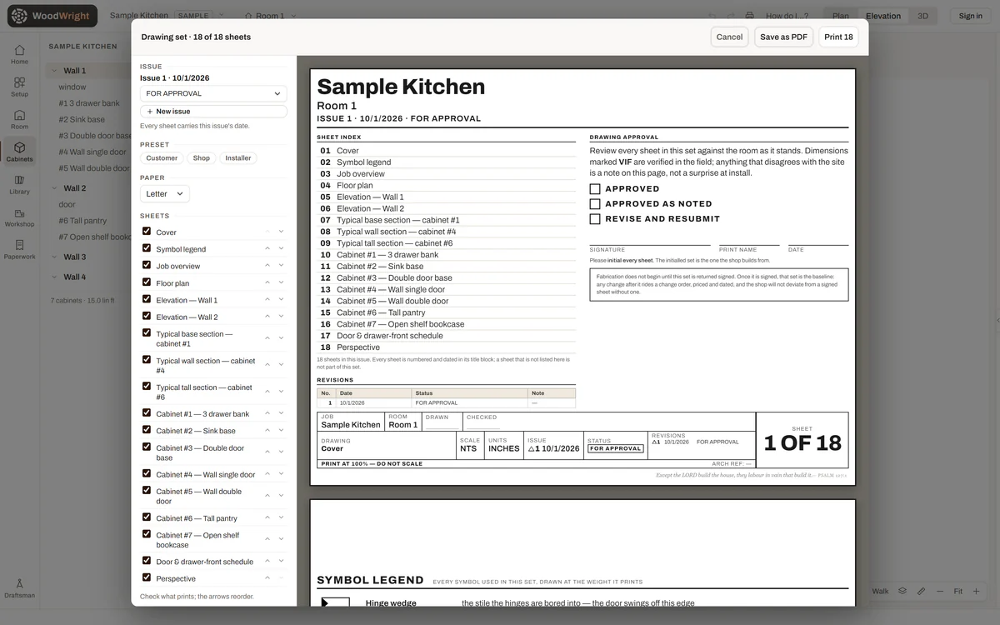Move Perspective sheet up
Image resolution: width=1000 pixels, height=625 pixels.
point(267,577)
